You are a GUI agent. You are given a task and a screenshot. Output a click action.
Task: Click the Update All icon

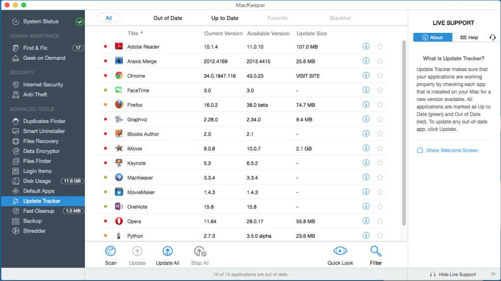click(167, 252)
